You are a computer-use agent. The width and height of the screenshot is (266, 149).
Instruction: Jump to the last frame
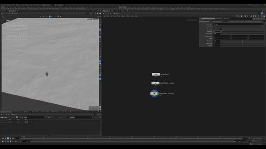13,138
